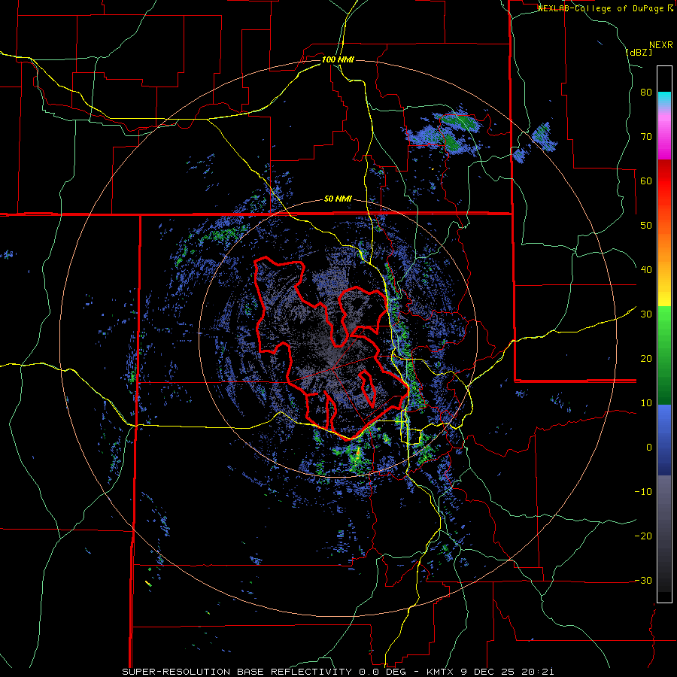Click the "50 NMI" range ring label
The width and height of the screenshot is (677, 677).
[x=338, y=199]
